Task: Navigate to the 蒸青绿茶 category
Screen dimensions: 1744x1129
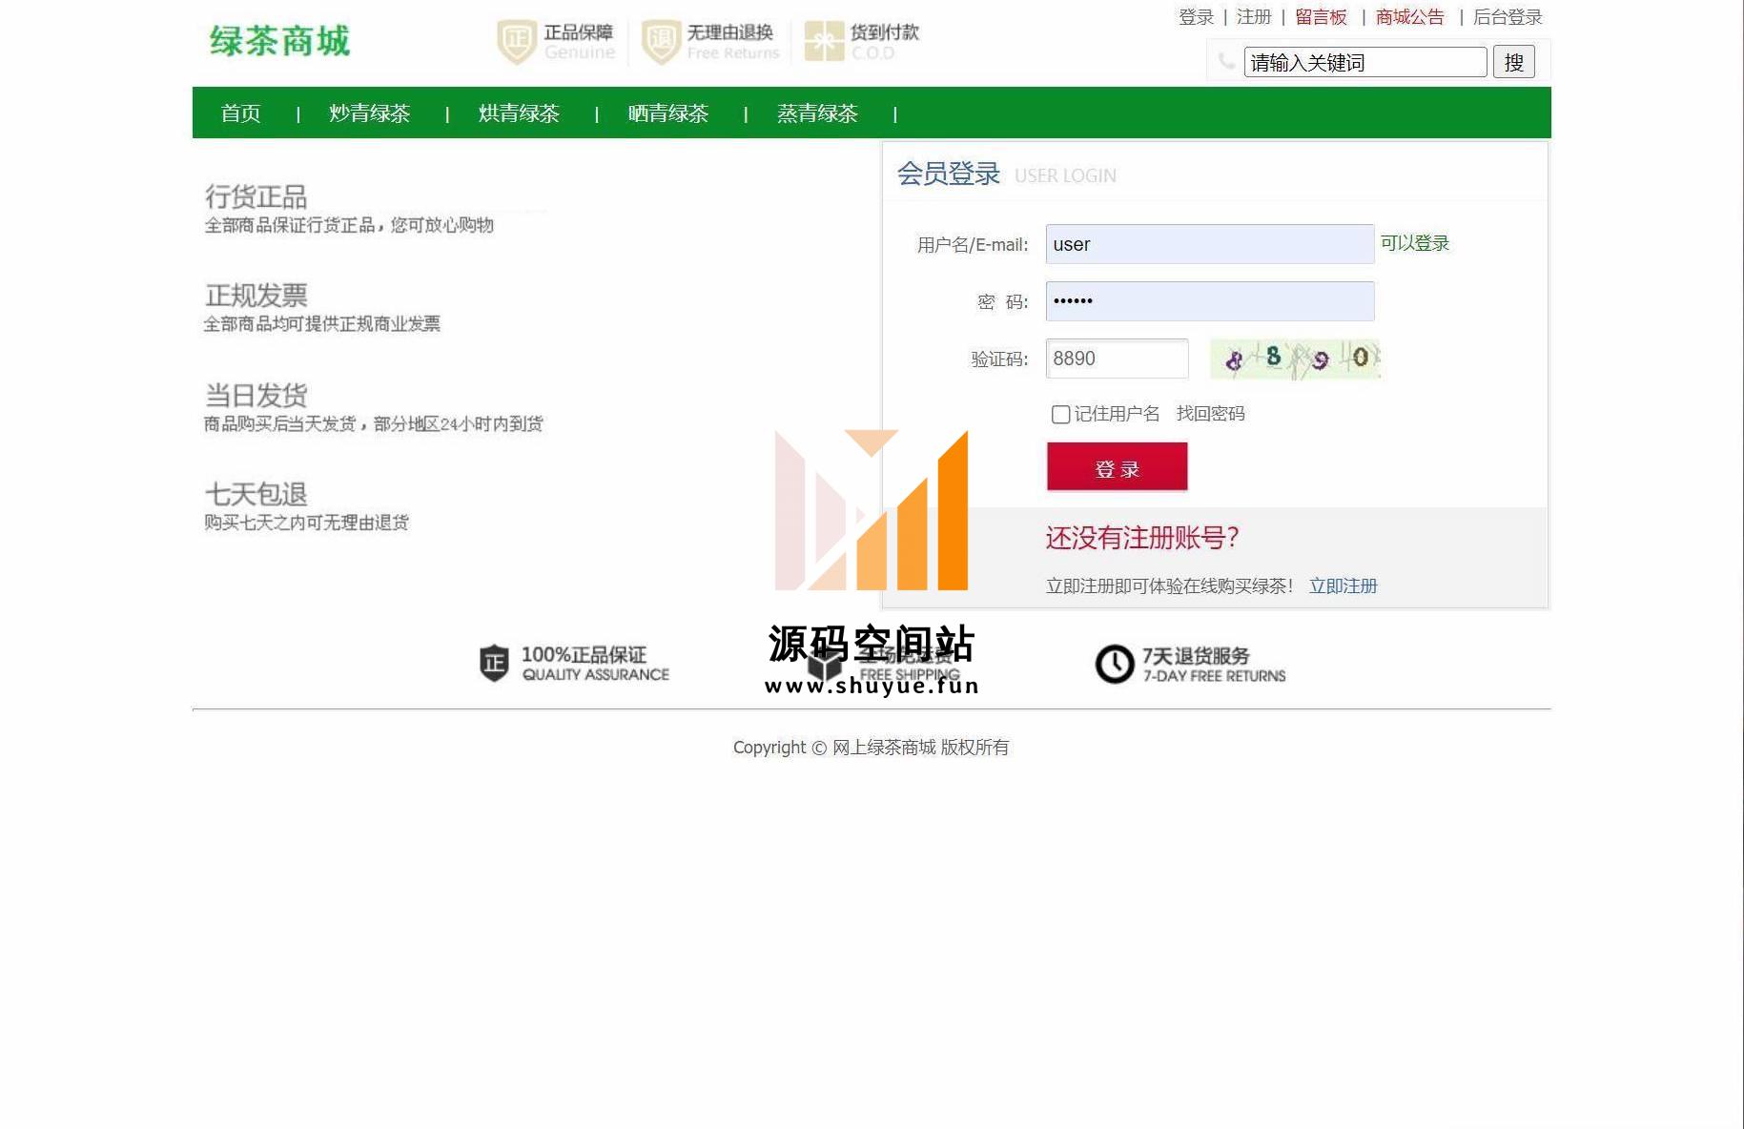Action: [x=817, y=113]
